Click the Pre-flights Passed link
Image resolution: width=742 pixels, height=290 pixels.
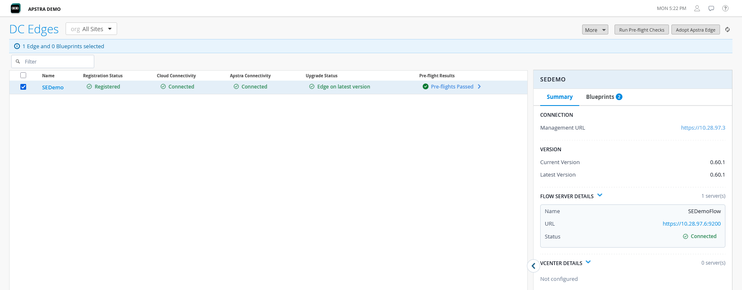[452, 86]
